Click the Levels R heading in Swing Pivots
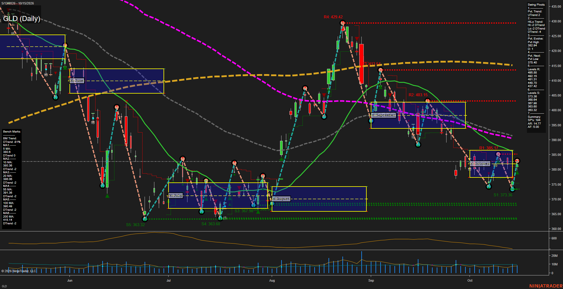This screenshot has height=289, width=563. click(x=534, y=69)
